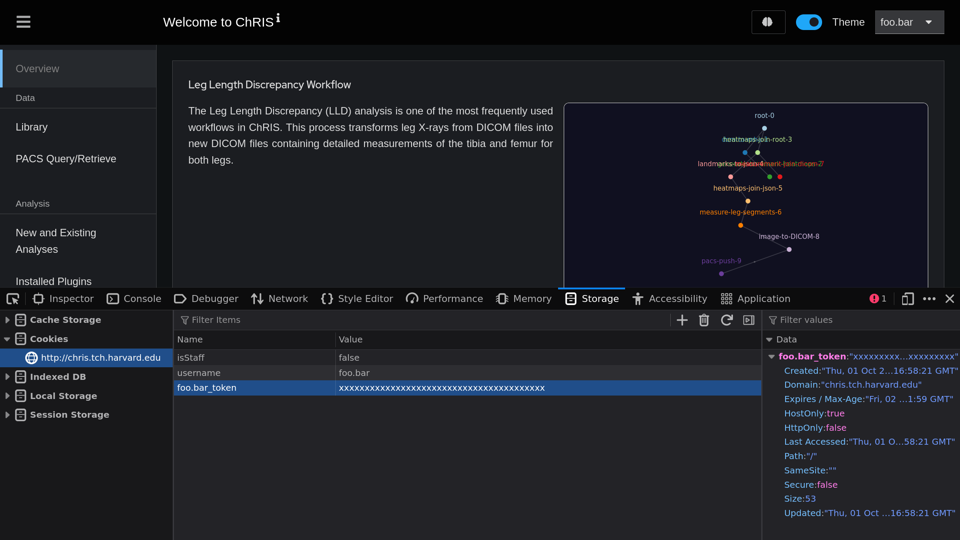Expand Session Storage tree node

(7, 415)
